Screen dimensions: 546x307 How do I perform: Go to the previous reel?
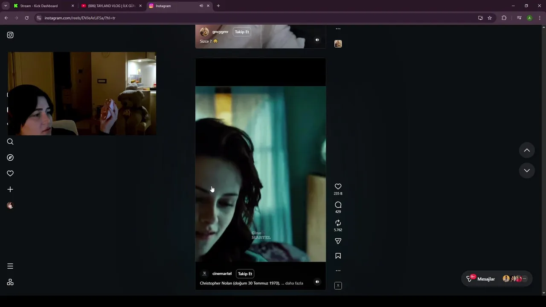tap(527, 150)
